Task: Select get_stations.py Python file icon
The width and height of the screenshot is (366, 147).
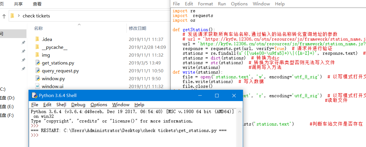Action: pos(37,63)
